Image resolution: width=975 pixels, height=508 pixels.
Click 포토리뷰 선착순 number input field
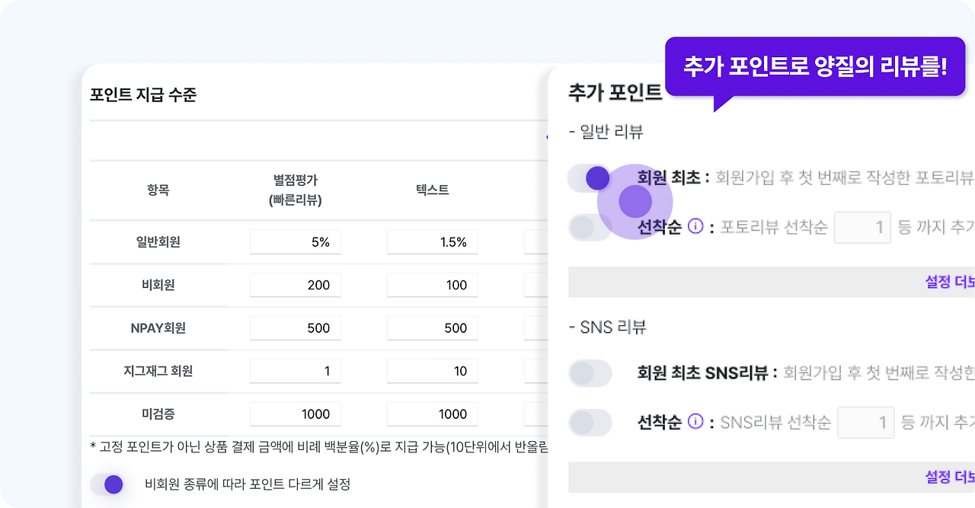point(862,227)
